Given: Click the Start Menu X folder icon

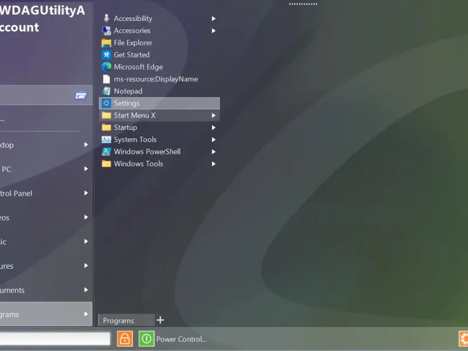Looking at the screenshot, I should click(106, 115).
